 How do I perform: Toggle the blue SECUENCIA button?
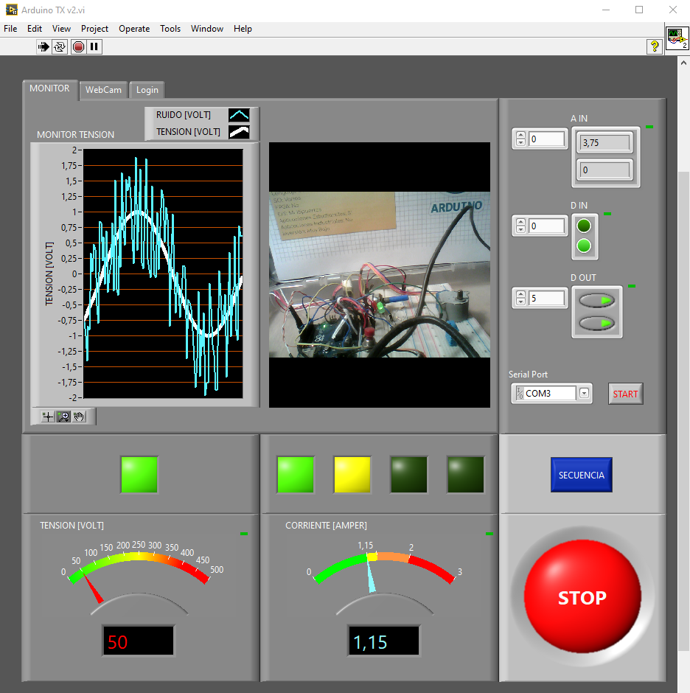pos(581,475)
